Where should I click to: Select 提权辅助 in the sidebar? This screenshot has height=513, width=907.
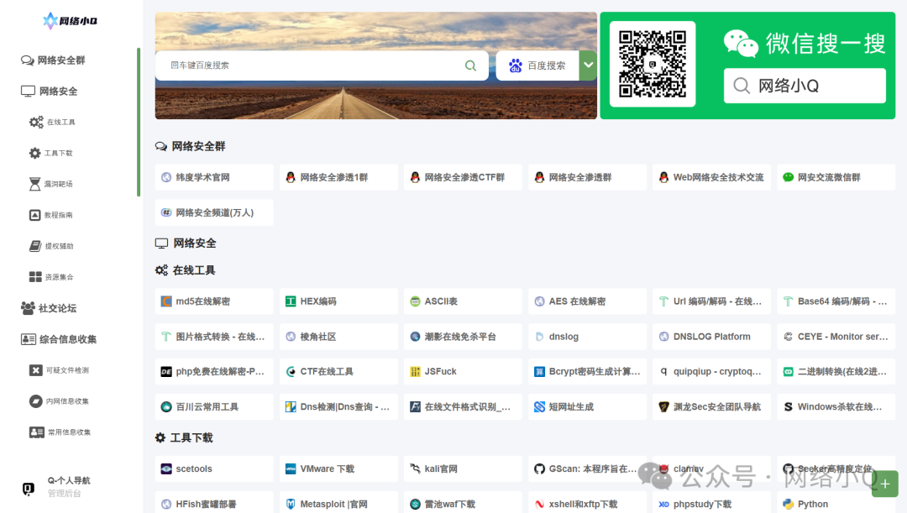coord(52,246)
